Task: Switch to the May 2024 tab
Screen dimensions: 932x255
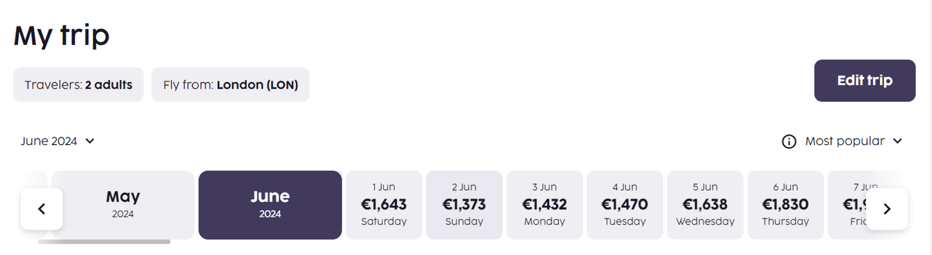Action: (x=123, y=205)
